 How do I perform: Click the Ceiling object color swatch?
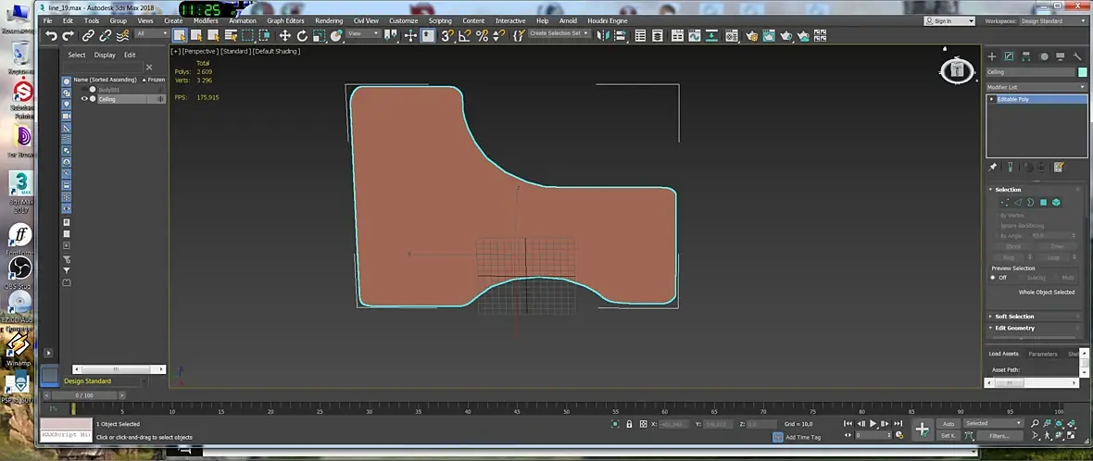1082,71
